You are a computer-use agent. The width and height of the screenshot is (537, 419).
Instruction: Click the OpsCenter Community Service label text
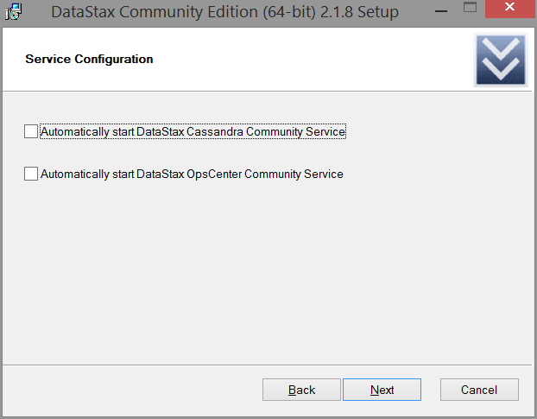(x=192, y=174)
